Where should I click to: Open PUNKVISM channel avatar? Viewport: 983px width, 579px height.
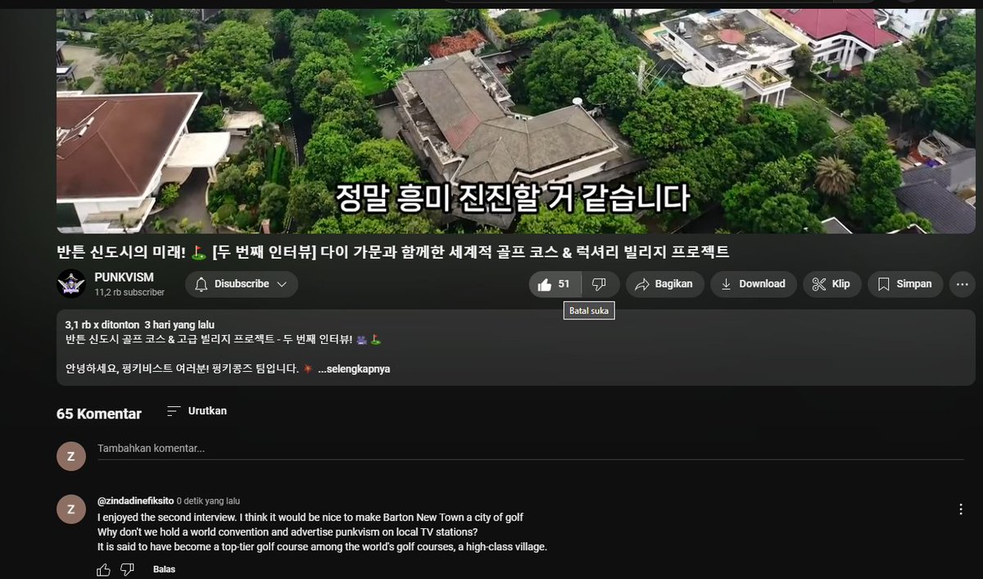coord(71,284)
